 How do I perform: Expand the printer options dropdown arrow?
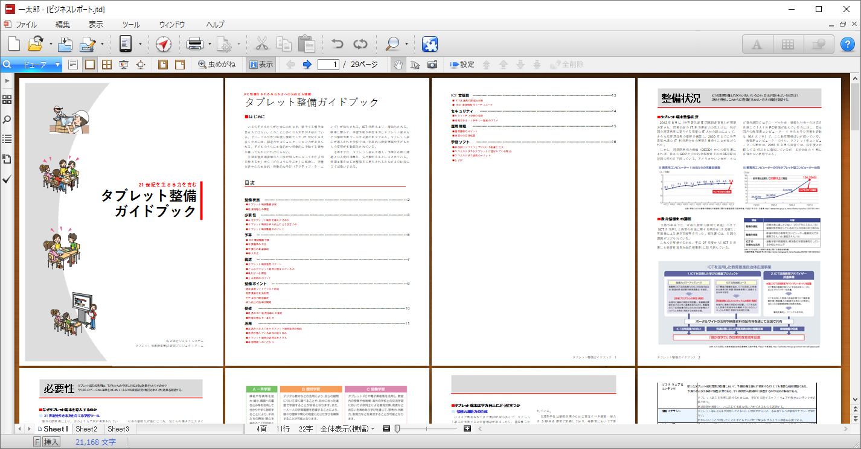click(x=210, y=44)
